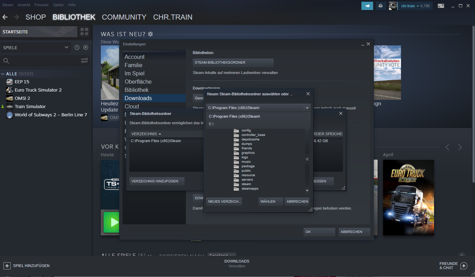Screen dimensions: 475x277
Task: Click the OMSI 2 game icon
Action: click(10, 98)
